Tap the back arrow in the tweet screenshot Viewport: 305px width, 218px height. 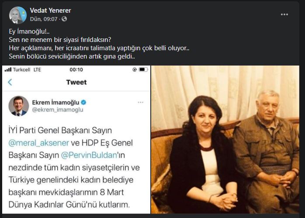10,82
